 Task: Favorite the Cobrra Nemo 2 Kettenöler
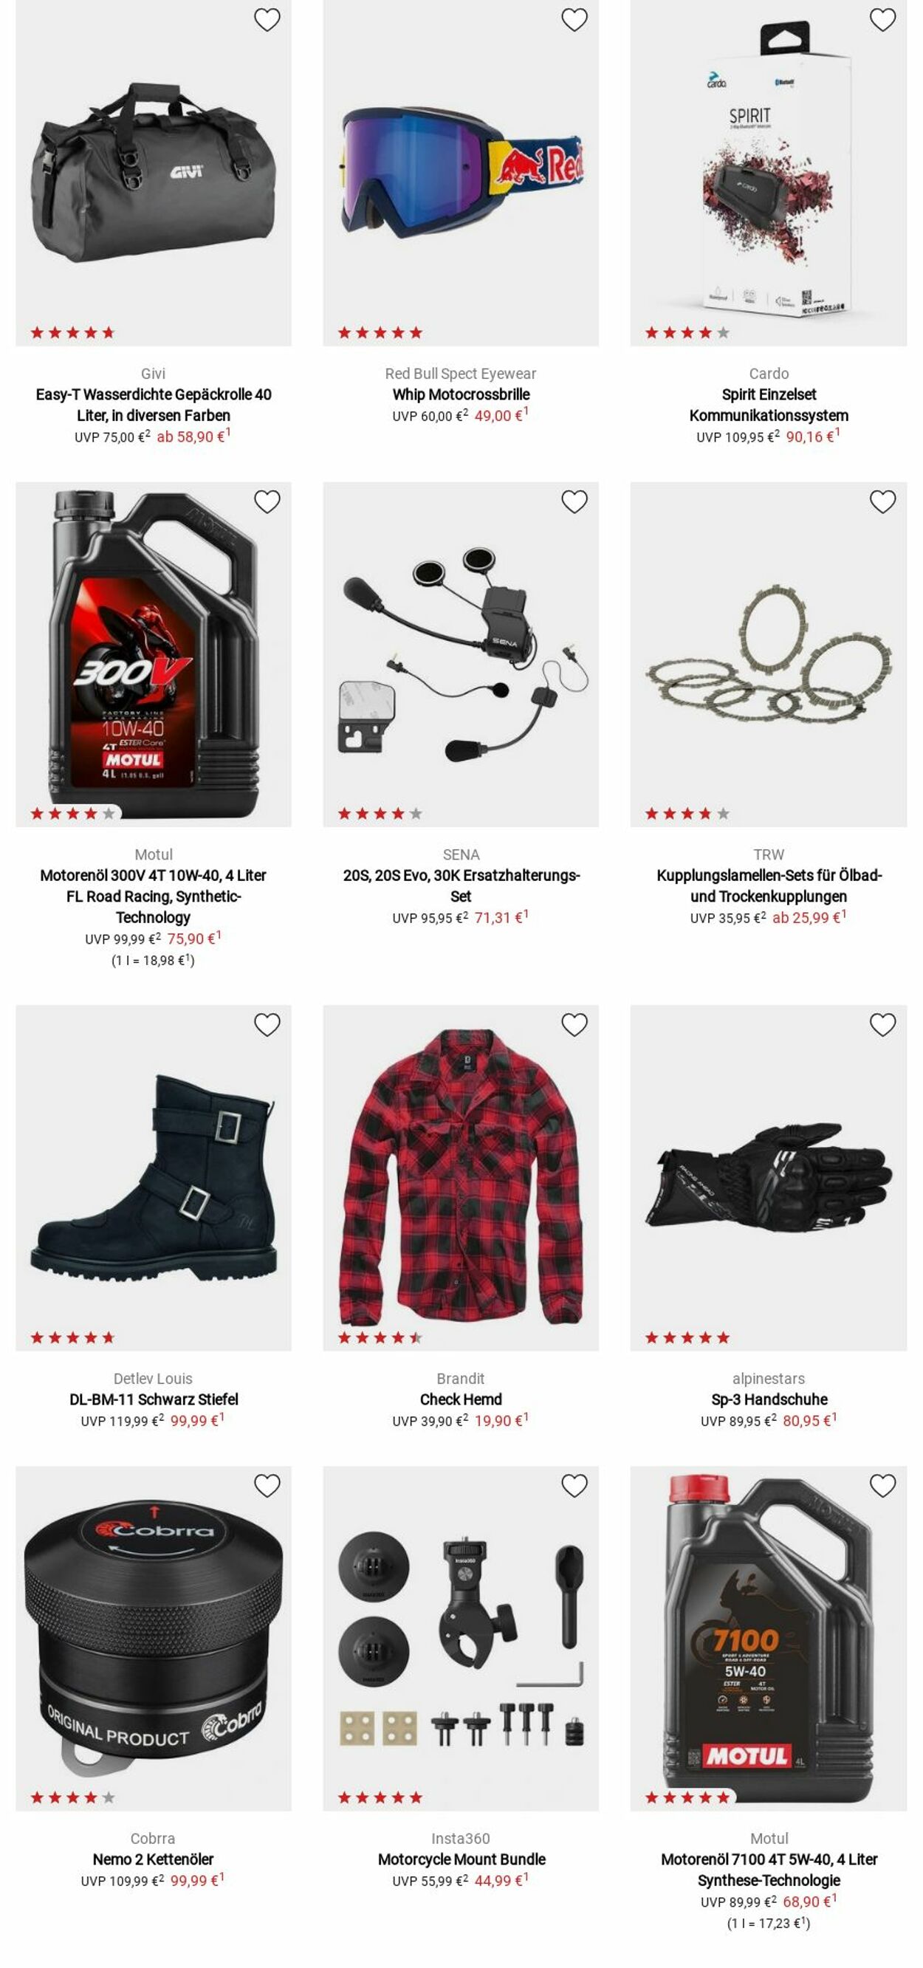(x=267, y=1486)
